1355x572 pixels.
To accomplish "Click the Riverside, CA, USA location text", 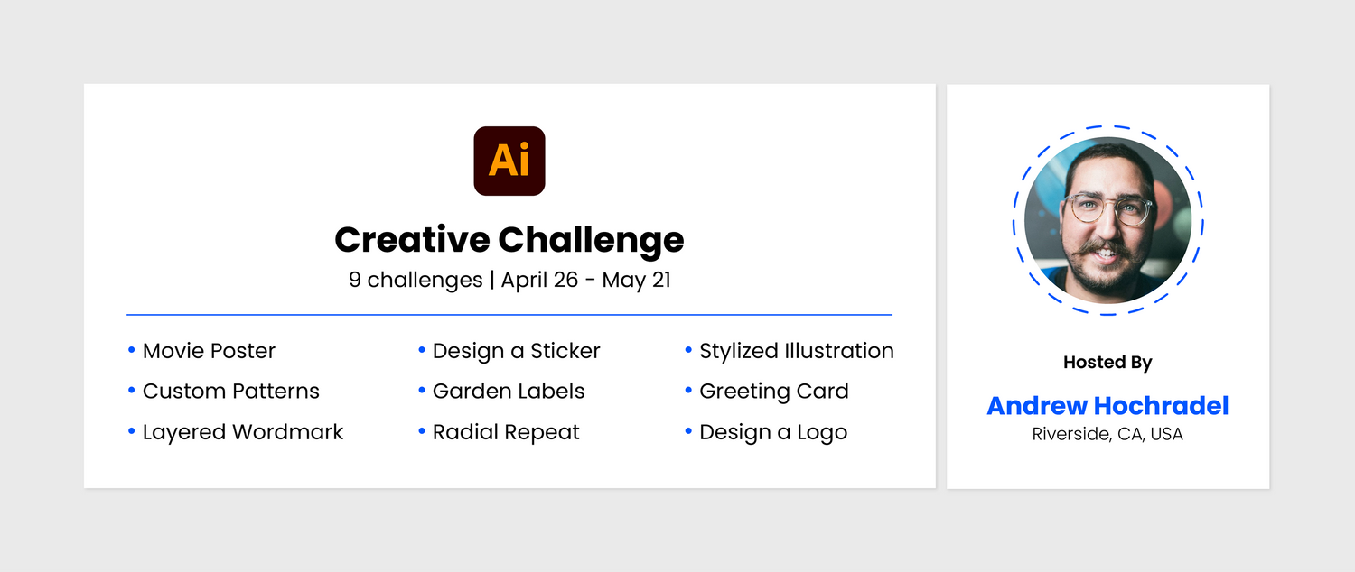I will coord(1107,434).
